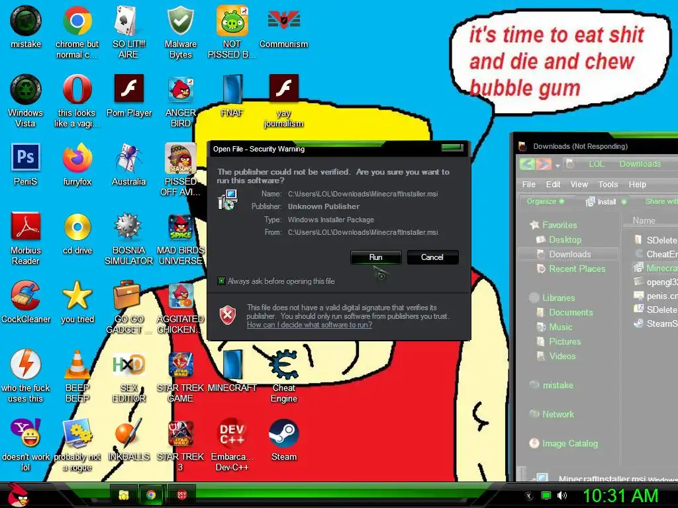Image resolution: width=678 pixels, height=508 pixels.
Task: Select Pictures library in navigation pane
Action: pyautogui.click(x=559, y=342)
